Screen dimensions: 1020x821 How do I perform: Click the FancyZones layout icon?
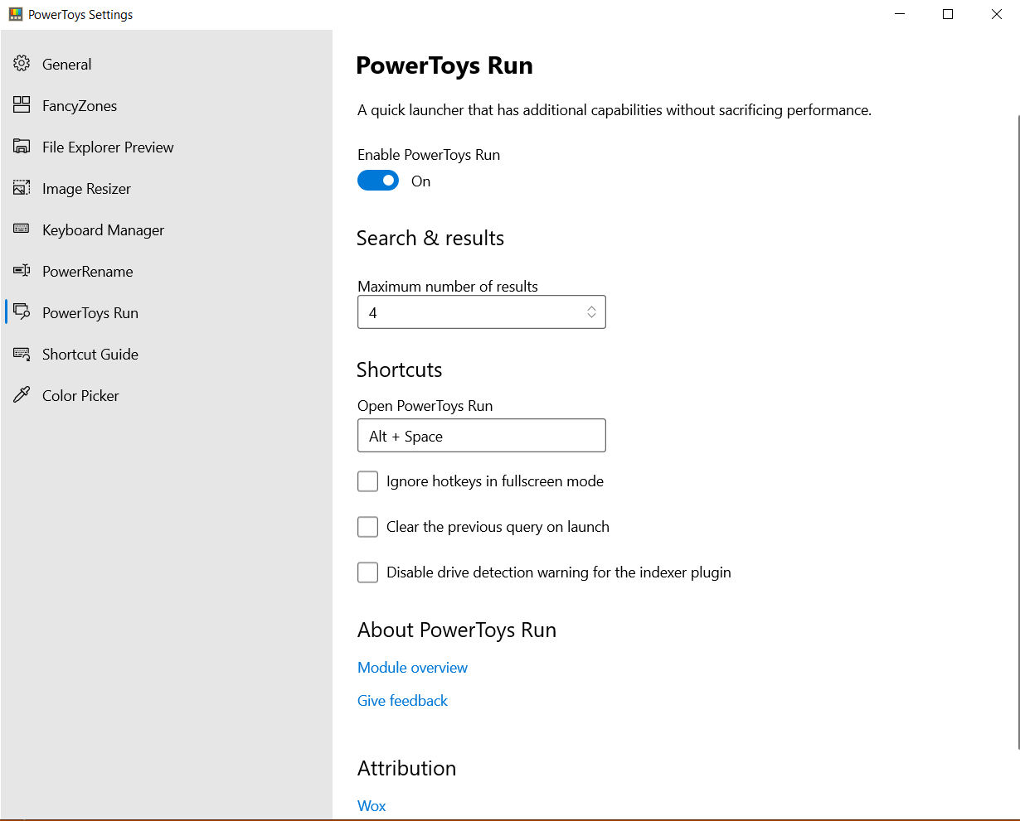[x=22, y=105]
